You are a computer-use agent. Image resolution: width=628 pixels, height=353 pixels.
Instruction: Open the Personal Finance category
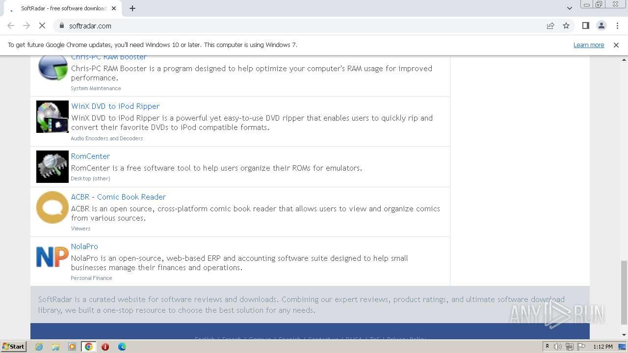click(x=91, y=278)
